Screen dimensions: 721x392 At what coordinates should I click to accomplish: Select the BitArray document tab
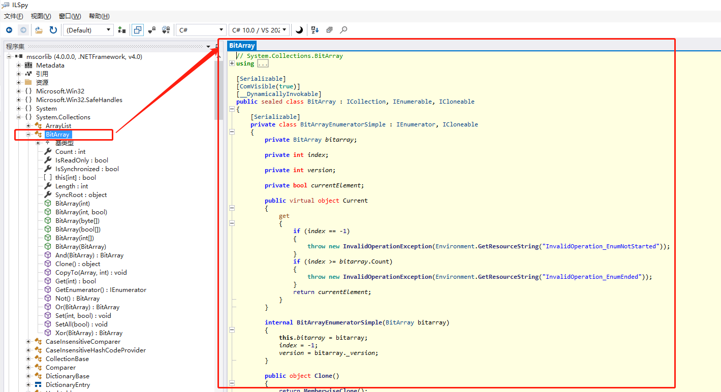(241, 46)
